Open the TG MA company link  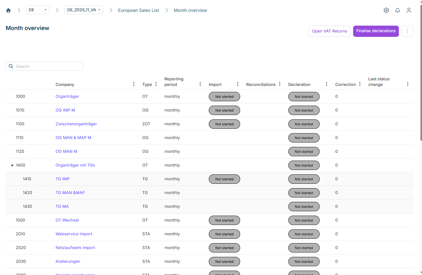click(62, 207)
